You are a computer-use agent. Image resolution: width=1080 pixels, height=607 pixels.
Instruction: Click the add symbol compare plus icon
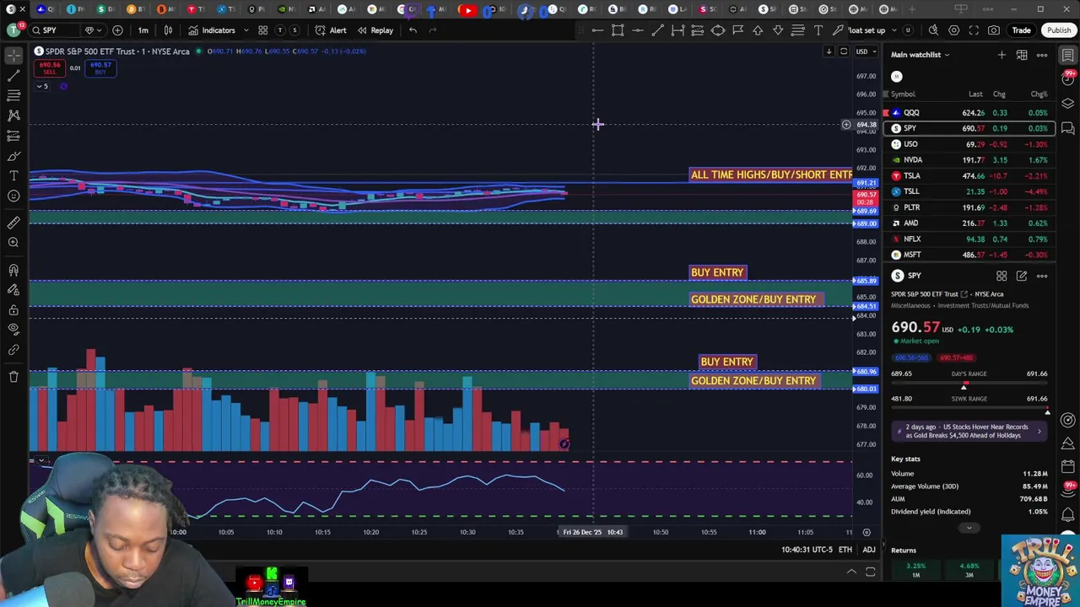click(117, 30)
